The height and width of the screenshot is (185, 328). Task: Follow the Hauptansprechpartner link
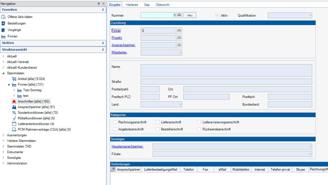127,146
